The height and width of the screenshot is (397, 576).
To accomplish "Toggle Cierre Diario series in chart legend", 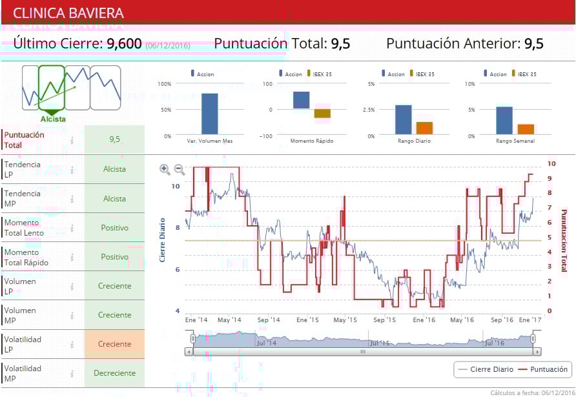I will (486, 369).
